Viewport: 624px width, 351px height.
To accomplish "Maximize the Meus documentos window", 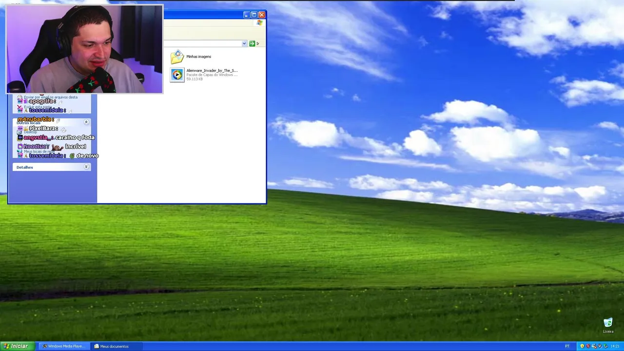I will (254, 15).
